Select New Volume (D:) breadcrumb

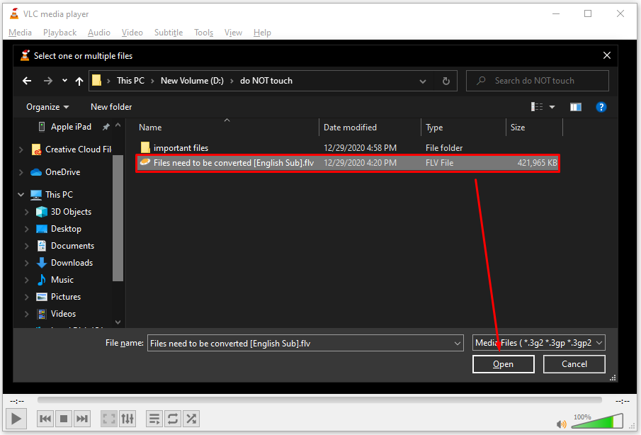coord(192,81)
